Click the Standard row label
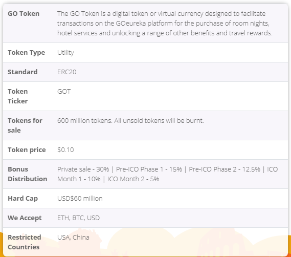Viewport: 291px width, 257px height. coord(23,72)
